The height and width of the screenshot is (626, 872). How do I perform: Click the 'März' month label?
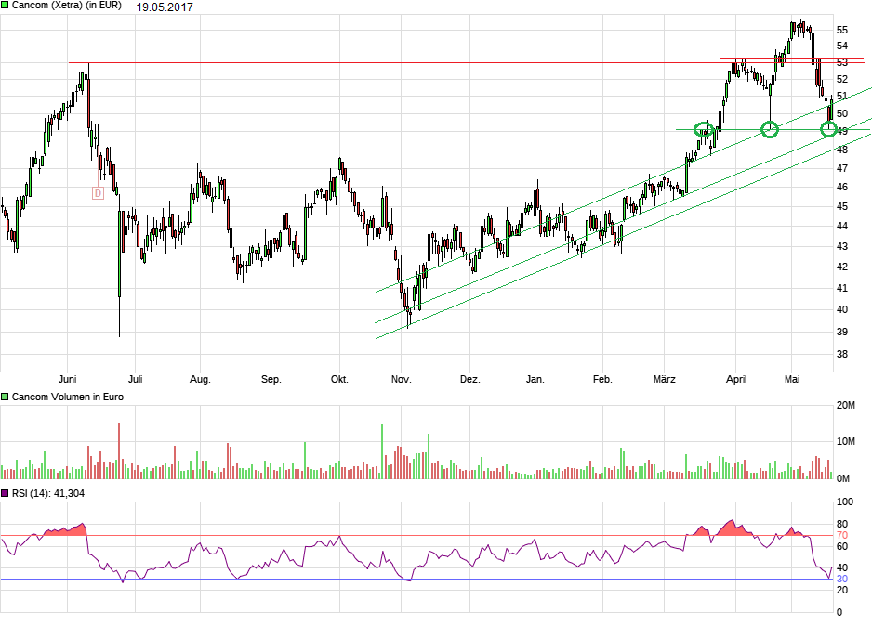pyautogui.click(x=665, y=379)
